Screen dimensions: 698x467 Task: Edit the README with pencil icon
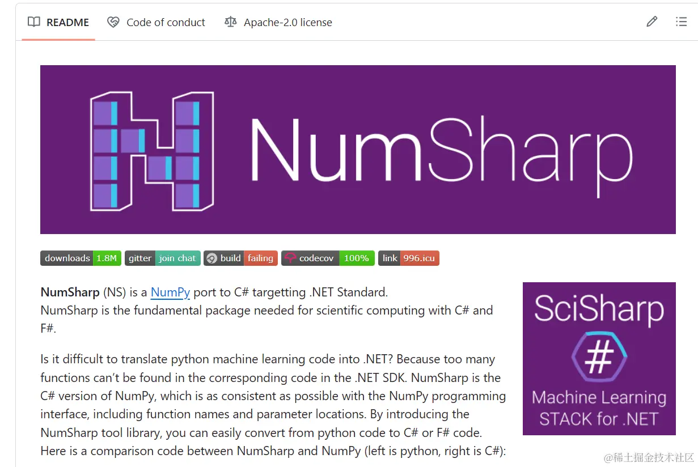click(x=652, y=22)
